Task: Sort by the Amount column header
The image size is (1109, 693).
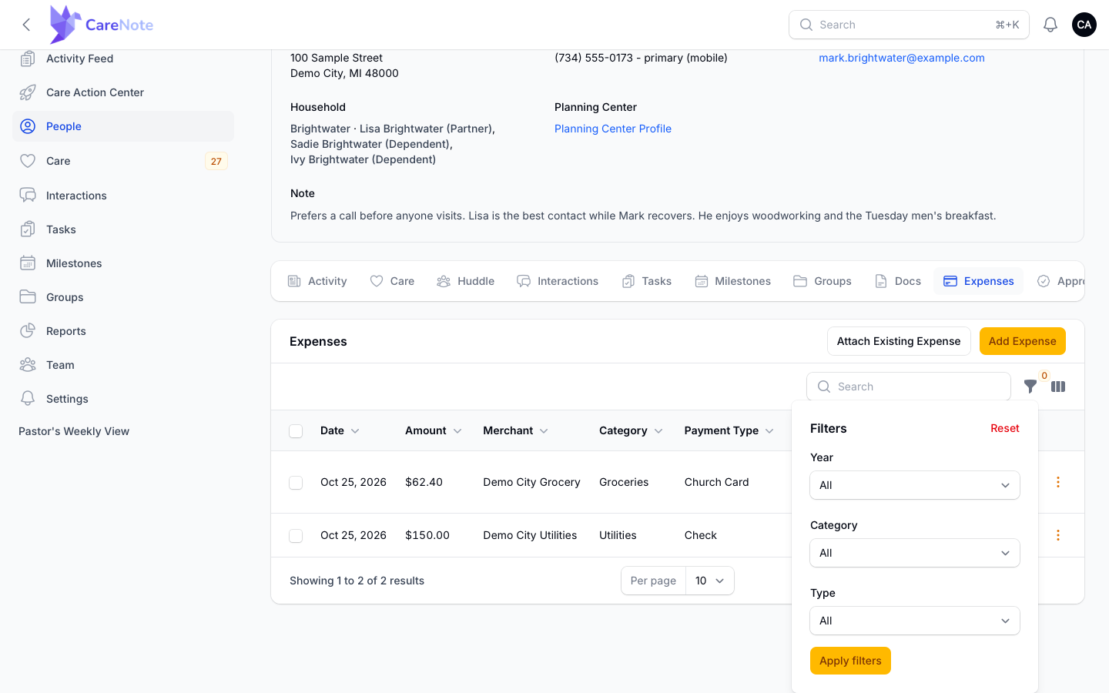Action: [434, 430]
